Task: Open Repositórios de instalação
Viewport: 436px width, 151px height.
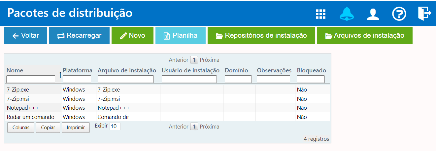Action: tap(261, 36)
